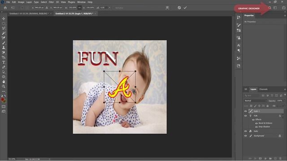Image resolution: width=287 pixels, height=161 pixels.
Task: Hide the baby layer
Action: coord(246,131)
